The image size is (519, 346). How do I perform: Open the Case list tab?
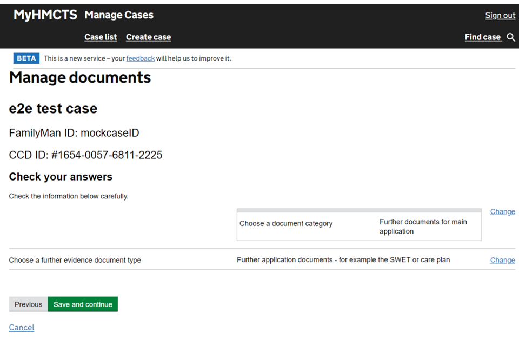click(101, 37)
